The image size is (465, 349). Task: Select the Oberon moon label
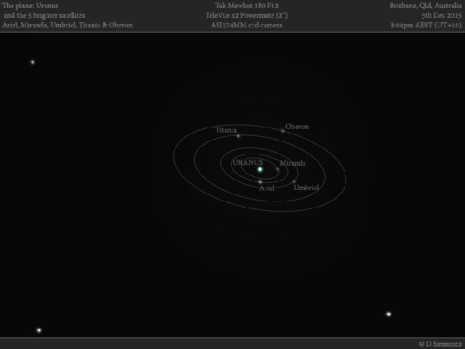coord(297,126)
